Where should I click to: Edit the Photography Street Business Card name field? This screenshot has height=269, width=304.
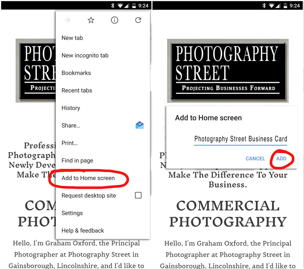[240, 139]
